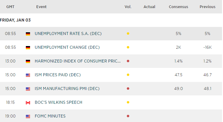Screen dimensions: 223x122
Task: Open ISM Prices Paid (DEC) event
Action: point(58,75)
